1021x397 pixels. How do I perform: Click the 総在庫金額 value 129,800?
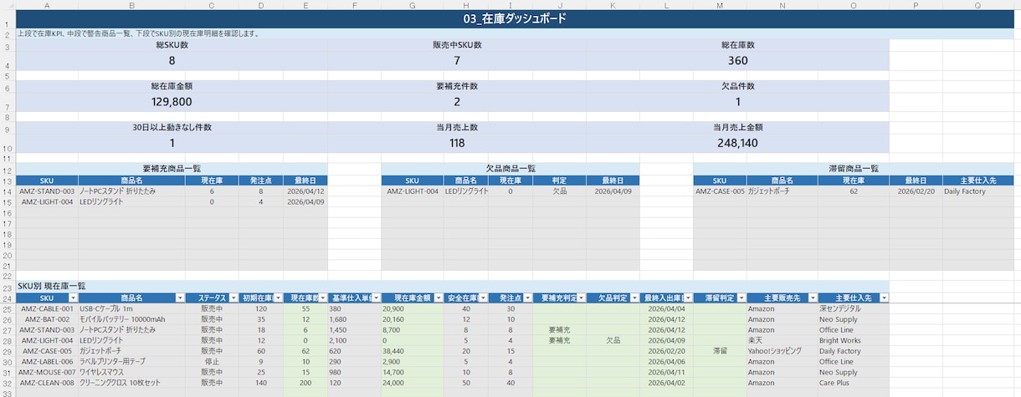point(172,101)
